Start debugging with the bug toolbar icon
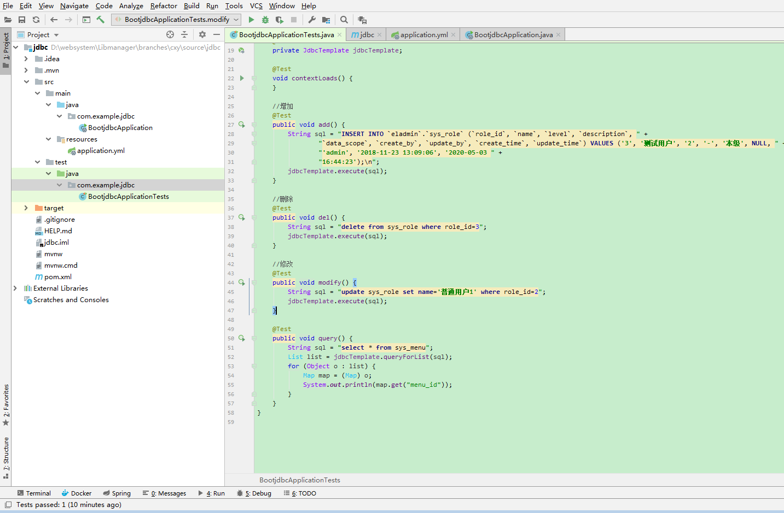The width and height of the screenshot is (784, 513). 265,19
